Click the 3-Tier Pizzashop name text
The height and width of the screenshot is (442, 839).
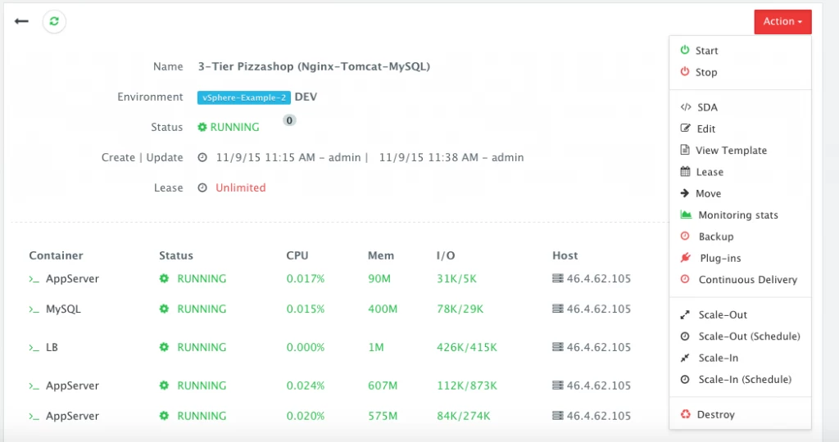point(314,66)
